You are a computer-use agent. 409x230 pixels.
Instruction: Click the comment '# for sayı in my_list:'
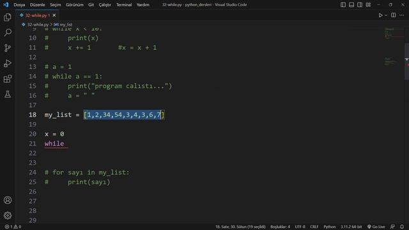coord(87,172)
